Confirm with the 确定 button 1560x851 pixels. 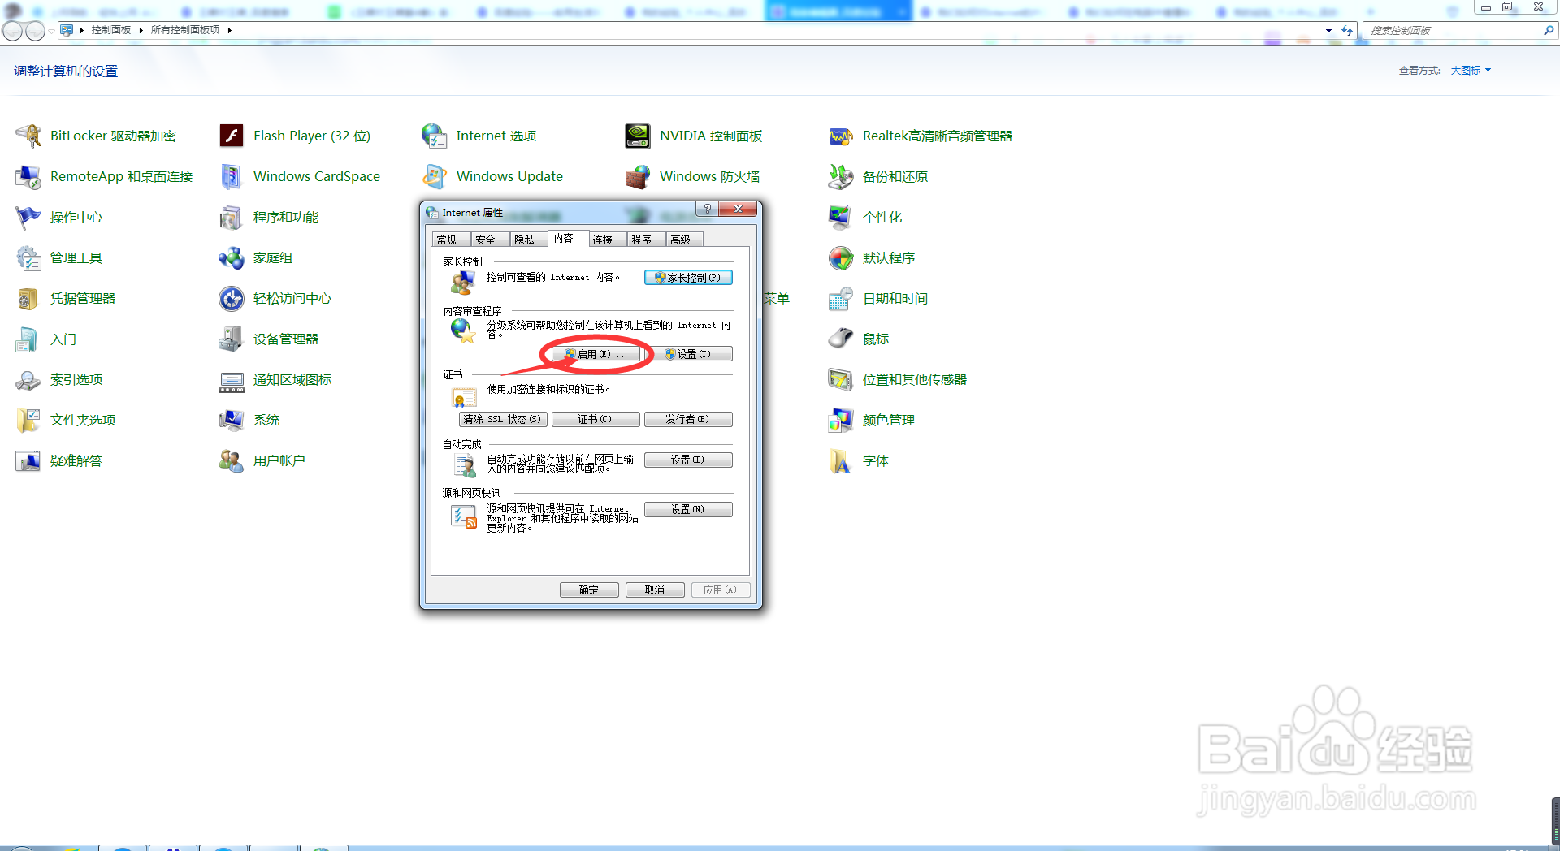(589, 590)
